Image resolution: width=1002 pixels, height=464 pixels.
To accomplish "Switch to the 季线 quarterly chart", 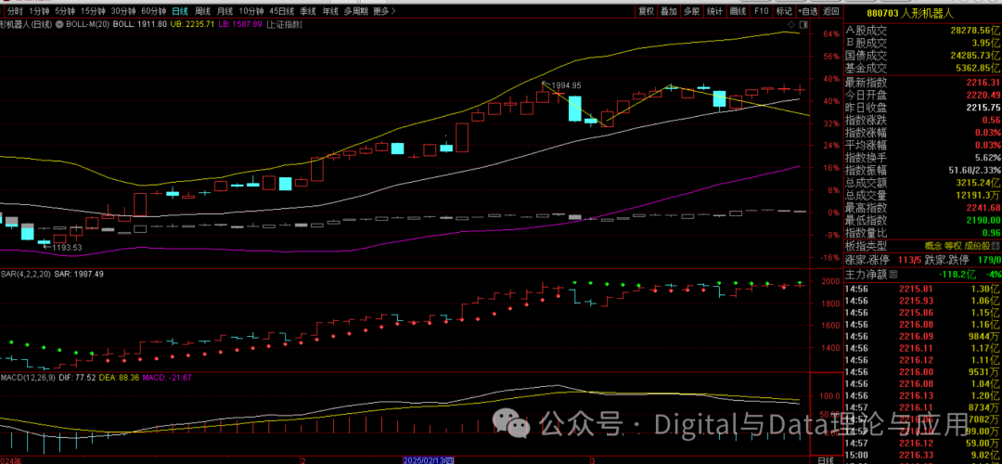I will click(307, 11).
